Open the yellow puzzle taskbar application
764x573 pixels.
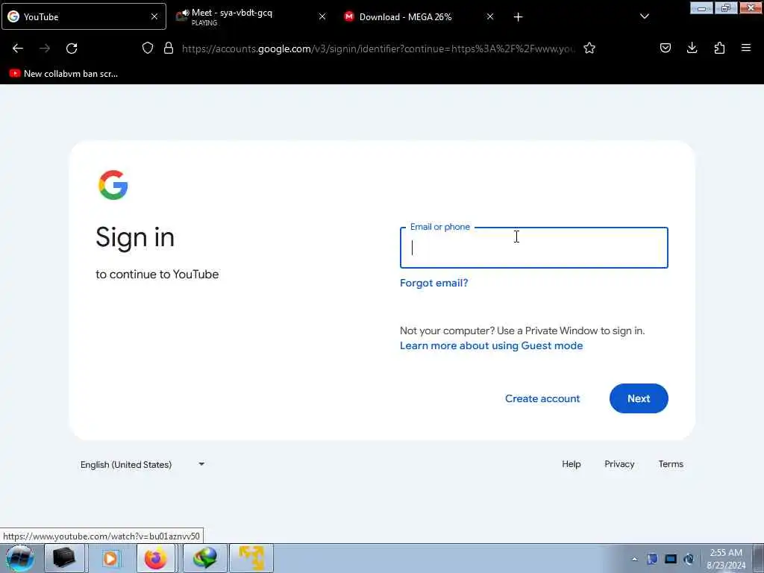[251, 558]
